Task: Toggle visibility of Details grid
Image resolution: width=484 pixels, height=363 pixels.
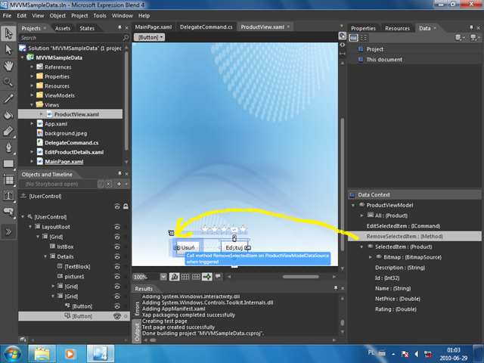Action: point(117,256)
